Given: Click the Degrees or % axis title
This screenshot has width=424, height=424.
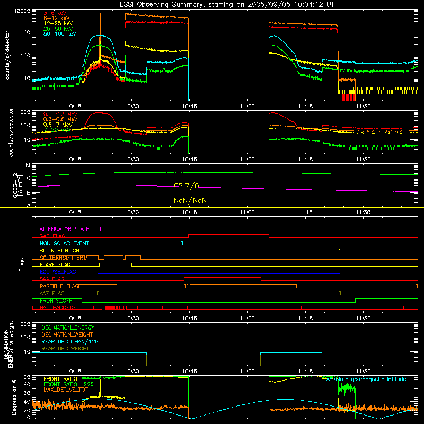Looking at the screenshot, I should [x=14, y=397].
